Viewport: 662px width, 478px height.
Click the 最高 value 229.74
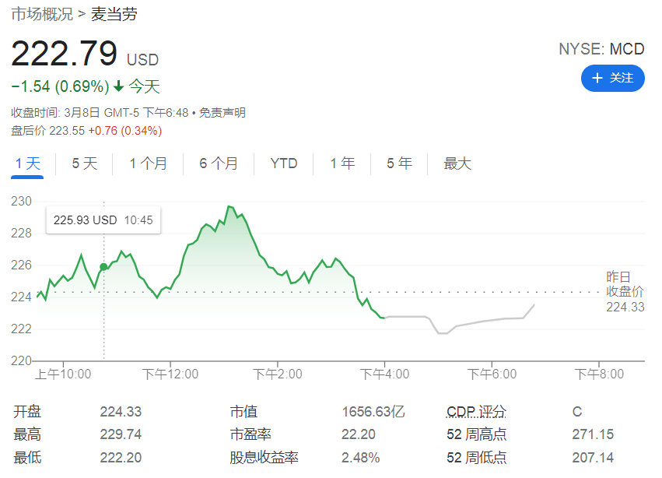coord(121,434)
